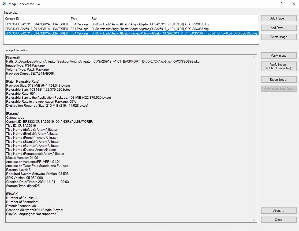This screenshot has width=299, height=231.
Task: Click the Verify Image button
Action: pyautogui.click(x=279, y=56)
